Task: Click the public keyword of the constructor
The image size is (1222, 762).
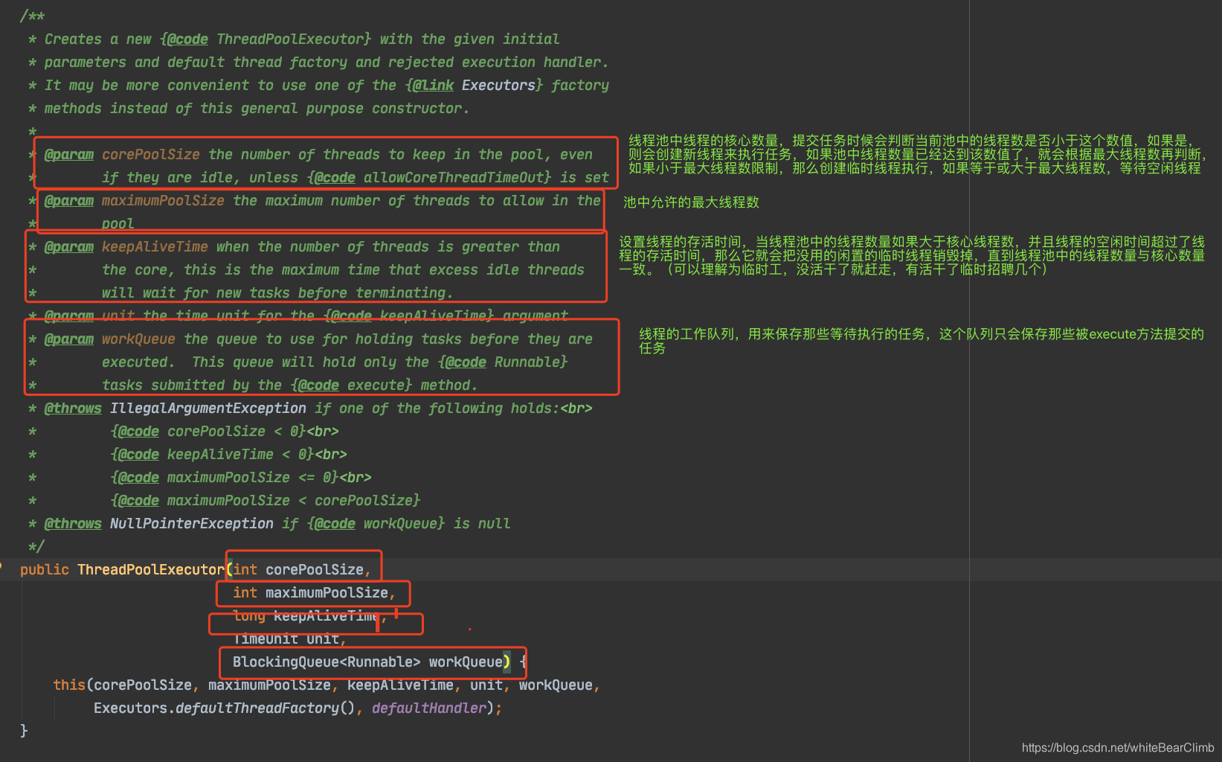Action: click(45, 569)
